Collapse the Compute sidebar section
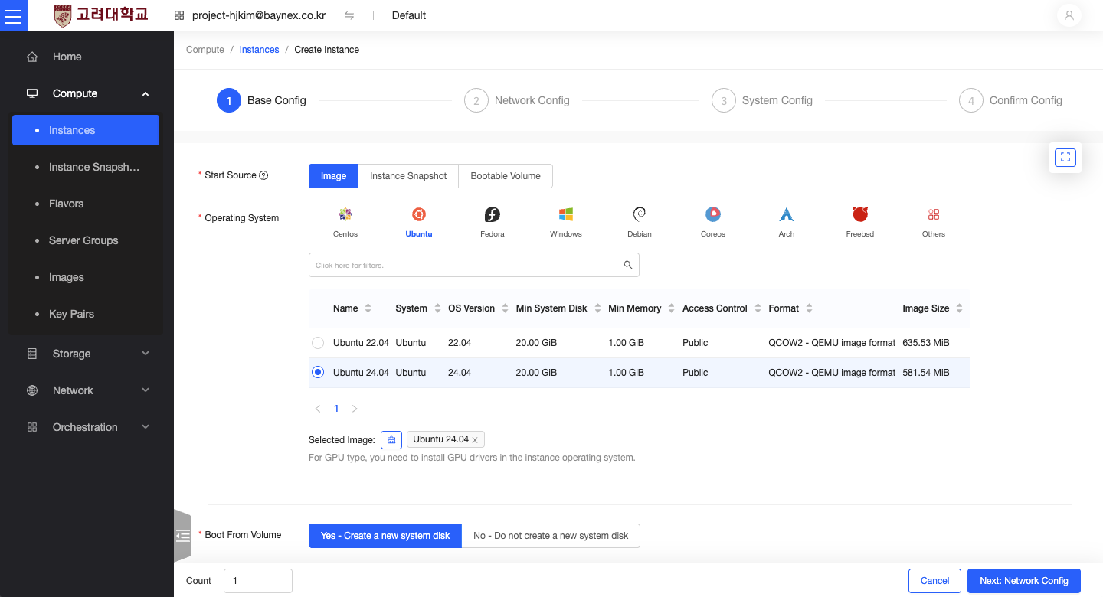The image size is (1103, 597). click(x=146, y=93)
